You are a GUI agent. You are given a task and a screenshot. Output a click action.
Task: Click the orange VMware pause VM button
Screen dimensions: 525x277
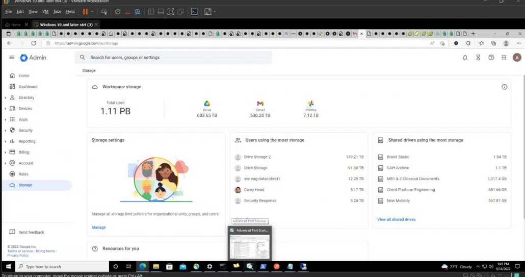pyautogui.click(x=86, y=12)
